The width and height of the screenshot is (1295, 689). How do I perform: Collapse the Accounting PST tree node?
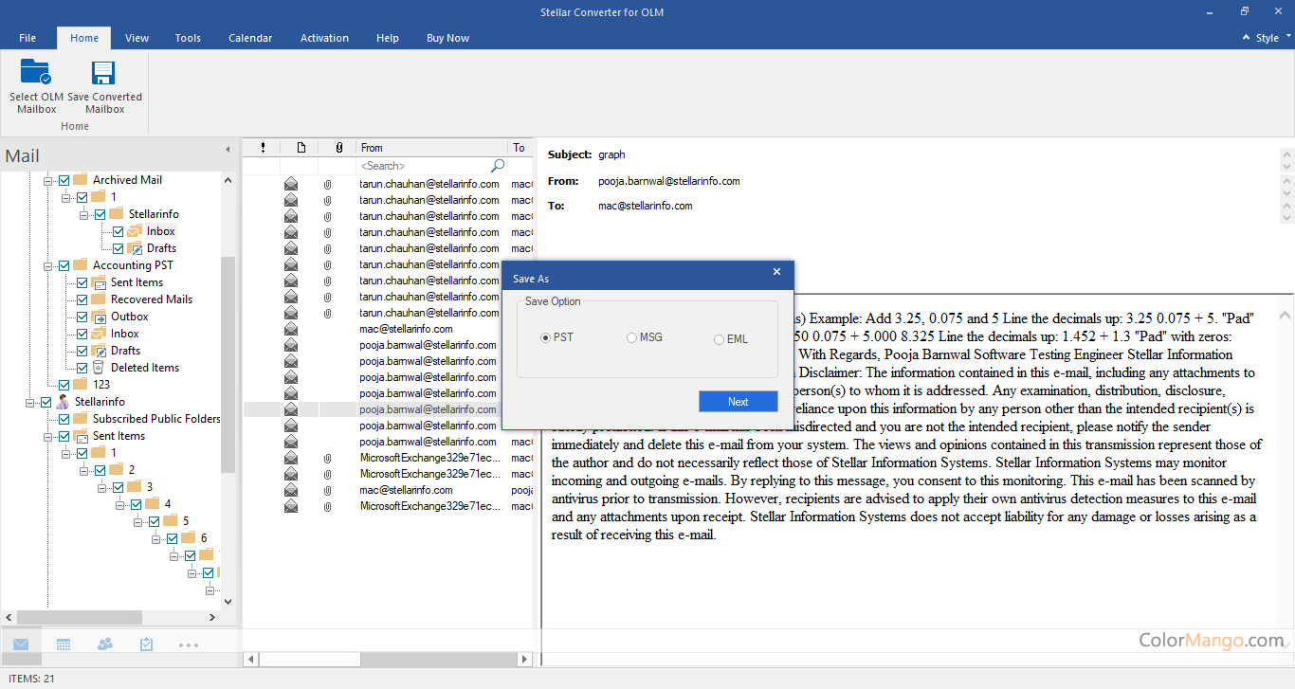click(48, 265)
